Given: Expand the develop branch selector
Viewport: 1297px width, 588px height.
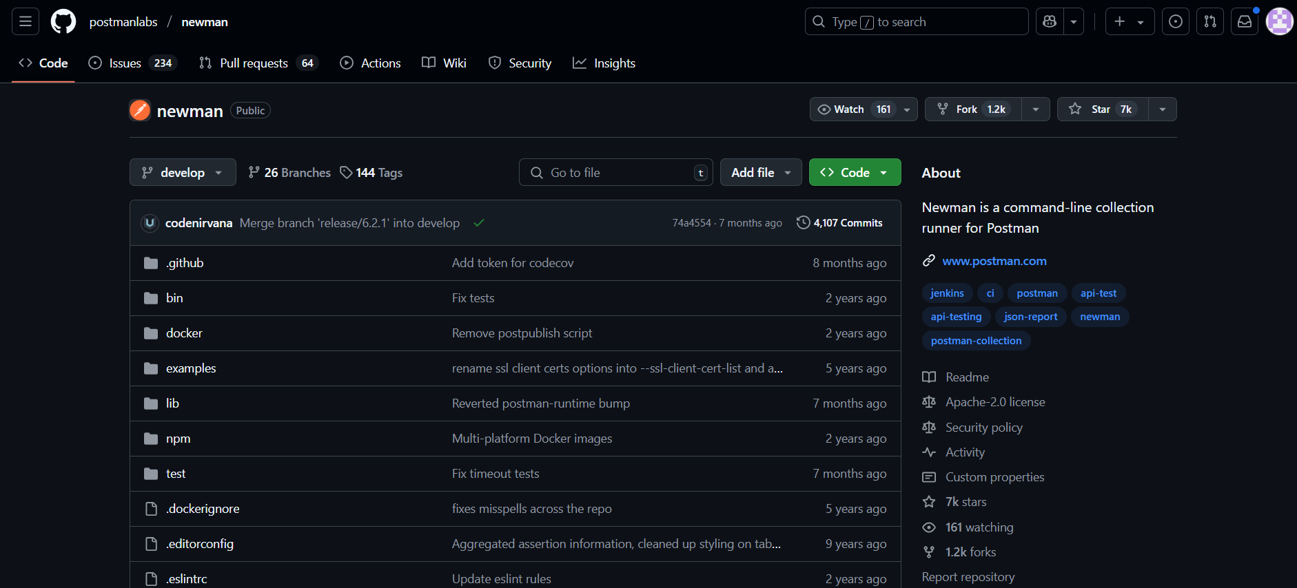Looking at the screenshot, I should pos(183,173).
